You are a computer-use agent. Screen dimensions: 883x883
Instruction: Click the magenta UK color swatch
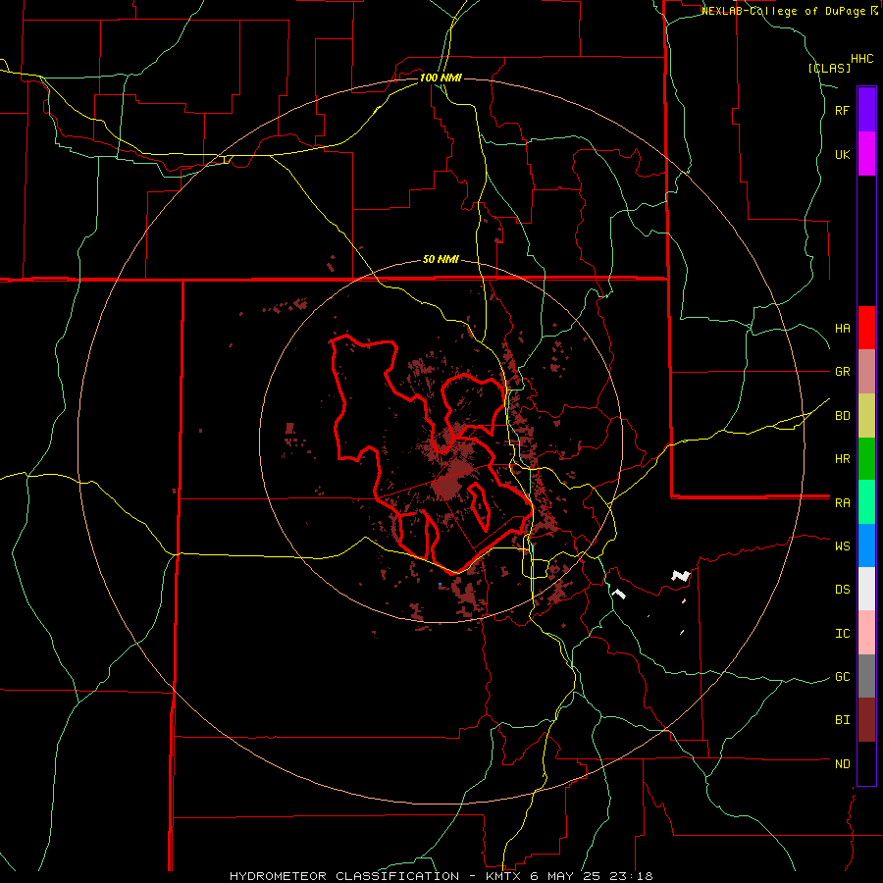point(866,154)
